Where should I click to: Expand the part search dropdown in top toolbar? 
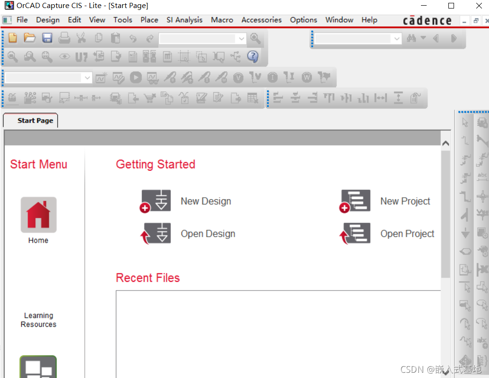(x=241, y=39)
